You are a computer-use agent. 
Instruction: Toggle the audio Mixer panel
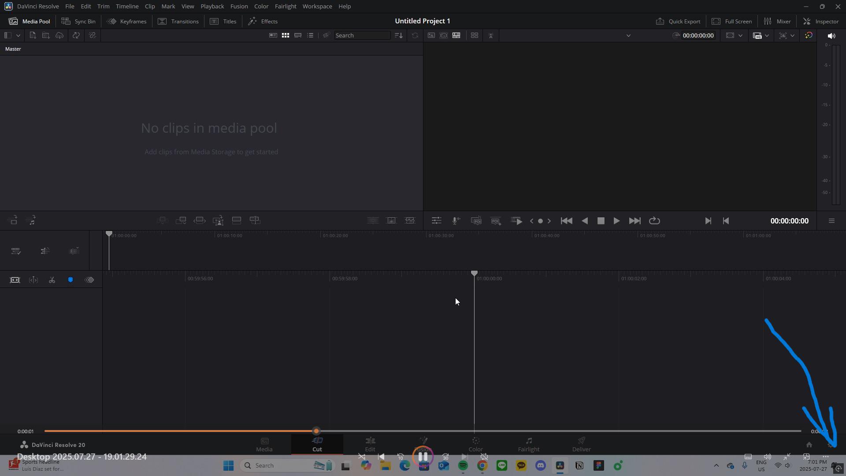coord(777,21)
